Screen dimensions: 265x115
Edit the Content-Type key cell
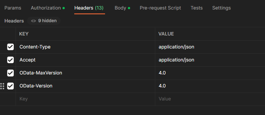click(x=85, y=47)
